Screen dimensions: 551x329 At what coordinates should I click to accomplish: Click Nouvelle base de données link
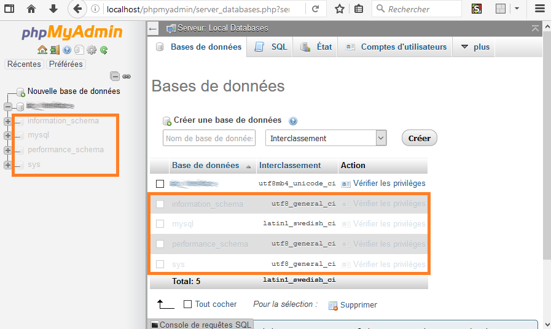point(74,91)
